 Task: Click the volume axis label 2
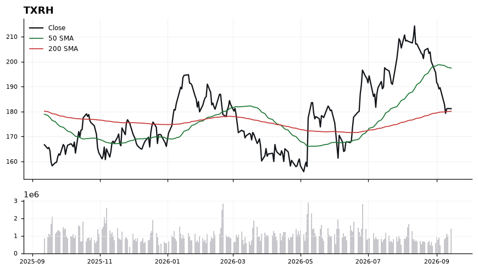[16, 219]
